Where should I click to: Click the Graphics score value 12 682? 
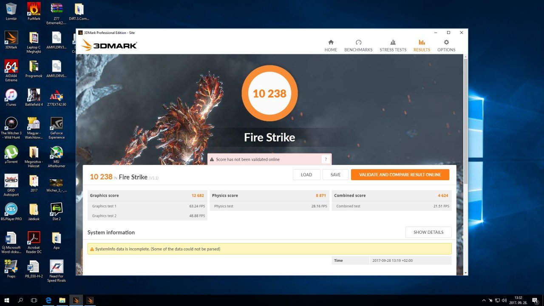pyautogui.click(x=198, y=195)
